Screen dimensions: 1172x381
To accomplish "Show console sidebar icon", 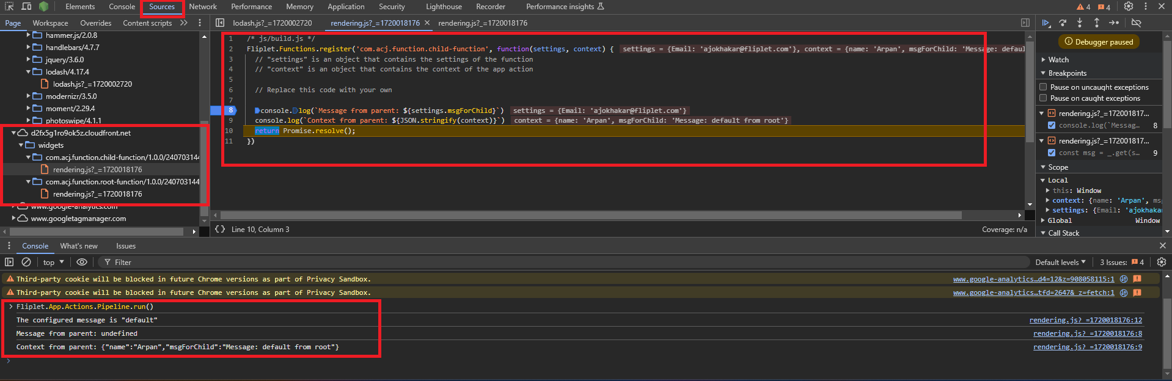I will click(x=9, y=262).
